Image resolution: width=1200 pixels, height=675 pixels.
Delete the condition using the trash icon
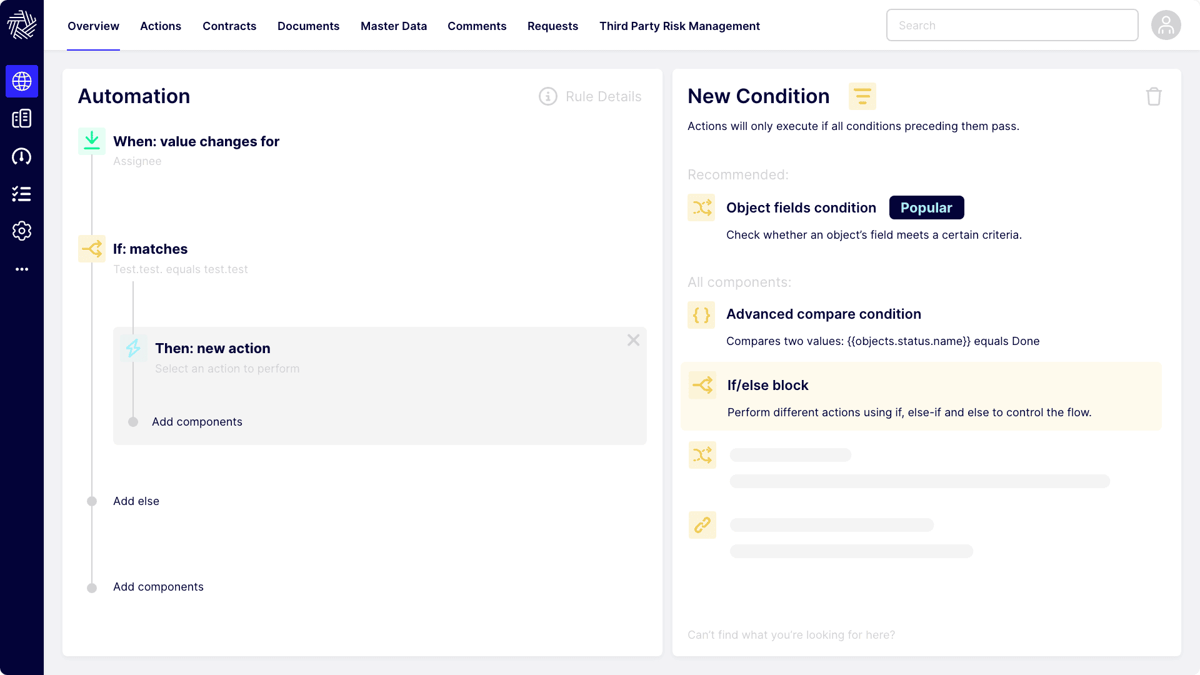[1154, 96]
